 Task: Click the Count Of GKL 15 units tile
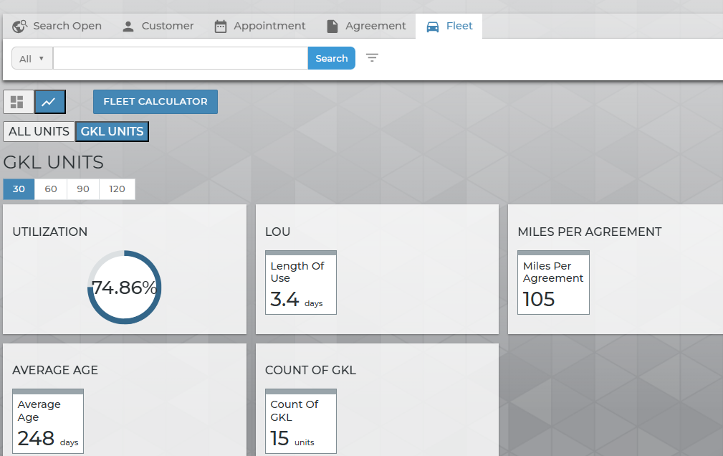(x=301, y=422)
